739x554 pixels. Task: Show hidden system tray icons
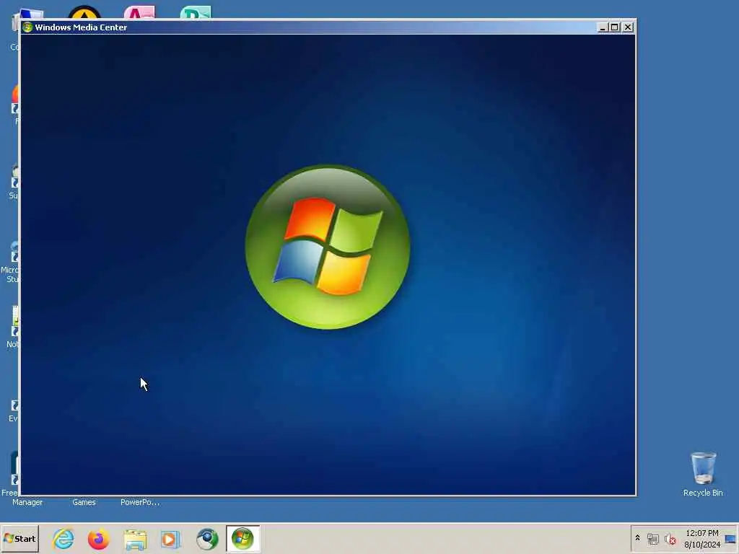pyautogui.click(x=638, y=538)
